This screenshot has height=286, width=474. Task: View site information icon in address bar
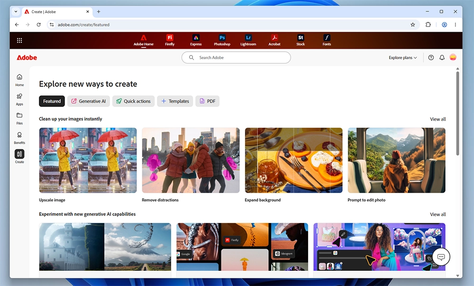point(52,25)
